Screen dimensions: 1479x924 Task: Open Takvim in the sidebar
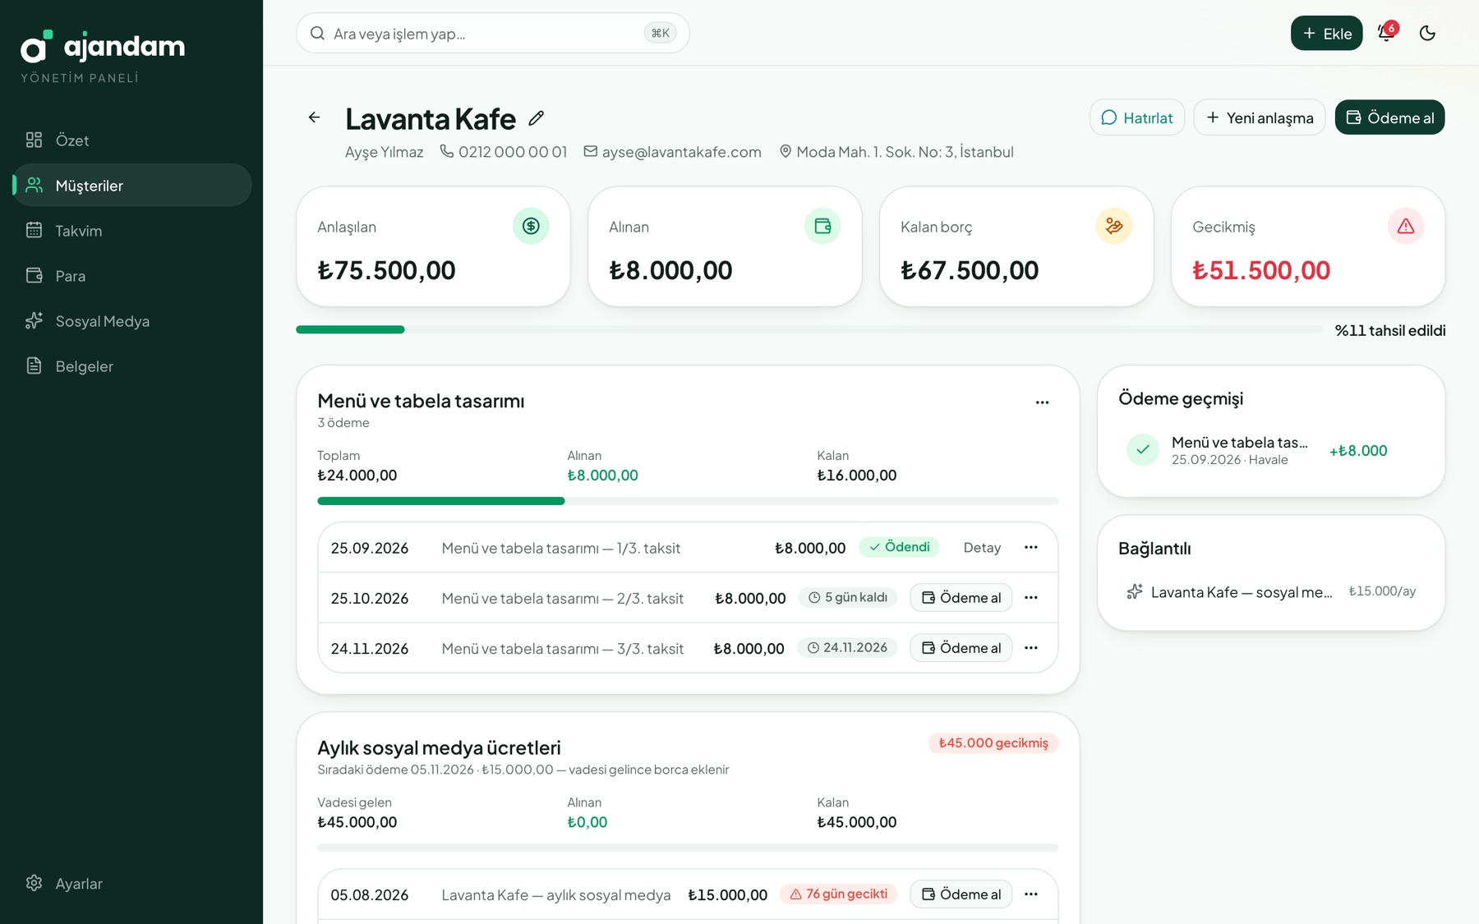131,230
